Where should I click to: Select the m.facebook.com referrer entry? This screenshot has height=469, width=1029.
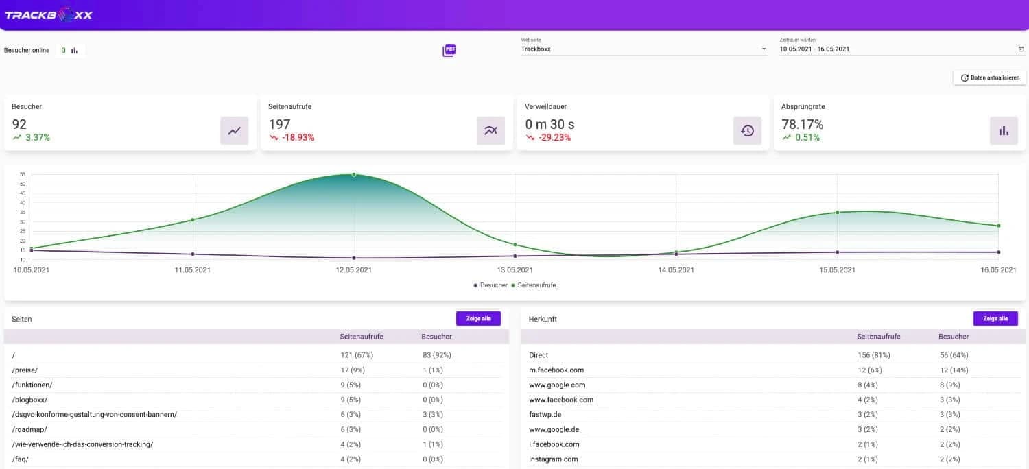pyautogui.click(x=556, y=370)
